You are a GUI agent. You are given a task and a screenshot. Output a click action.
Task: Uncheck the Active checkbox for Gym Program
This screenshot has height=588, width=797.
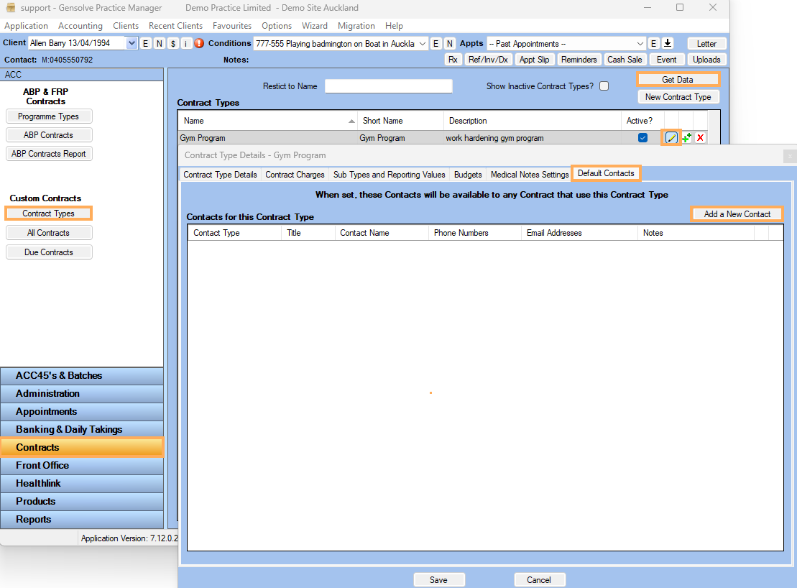[x=642, y=138]
